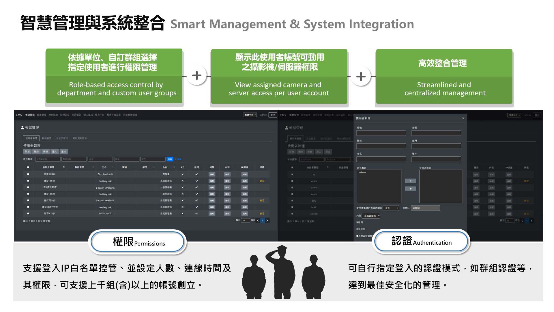Screen dimensions: 554x312
Task: Open the second item in CMS top navigation
Action: tap(41, 115)
